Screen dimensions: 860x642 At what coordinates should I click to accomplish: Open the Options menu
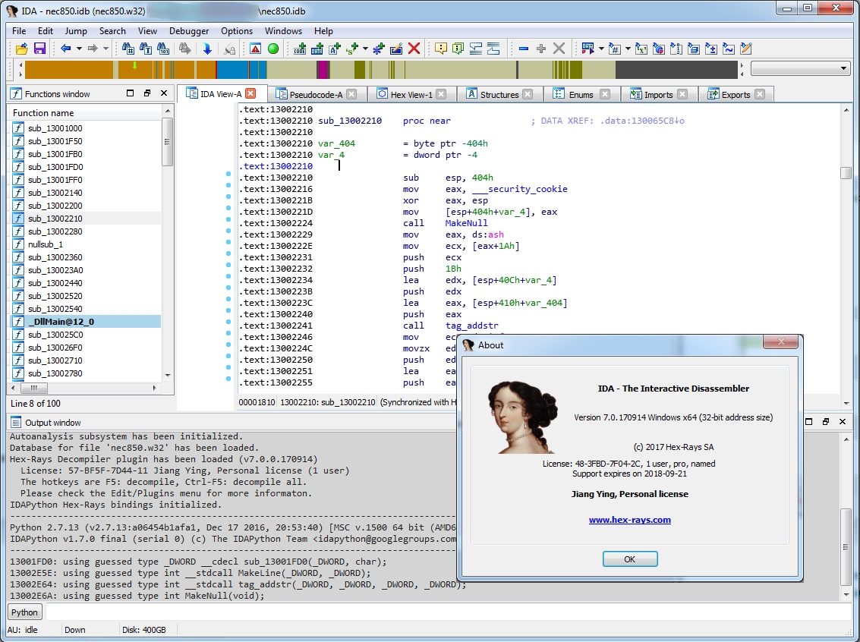(x=236, y=30)
